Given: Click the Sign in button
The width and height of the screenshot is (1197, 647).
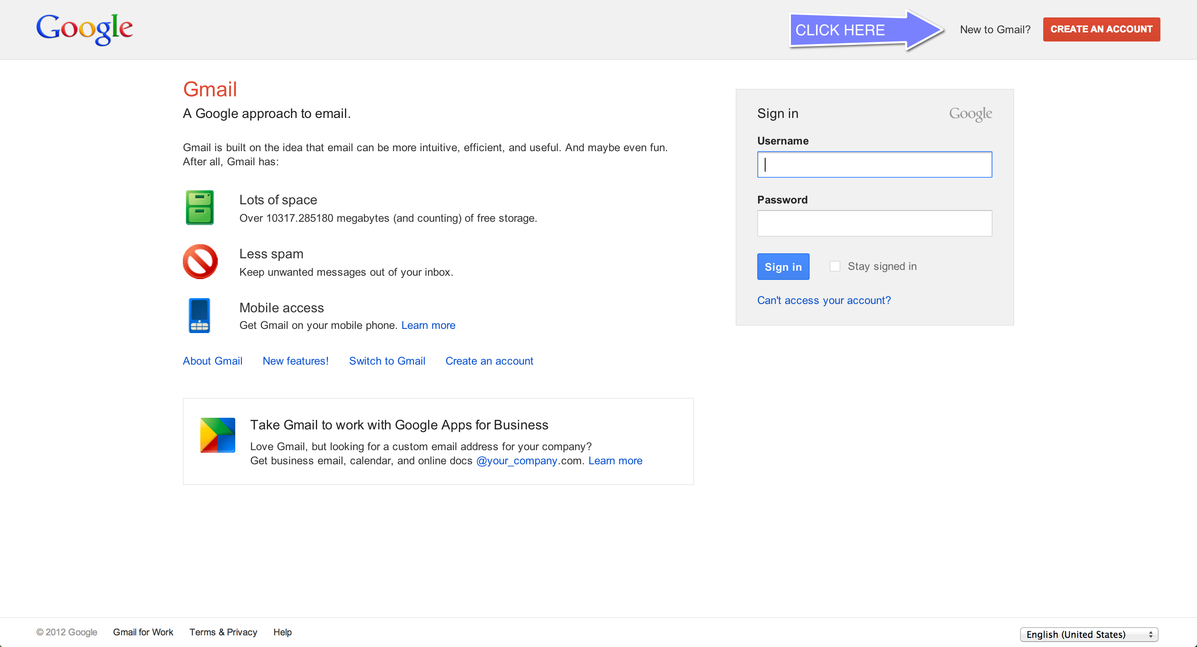Looking at the screenshot, I should (783, 266).
